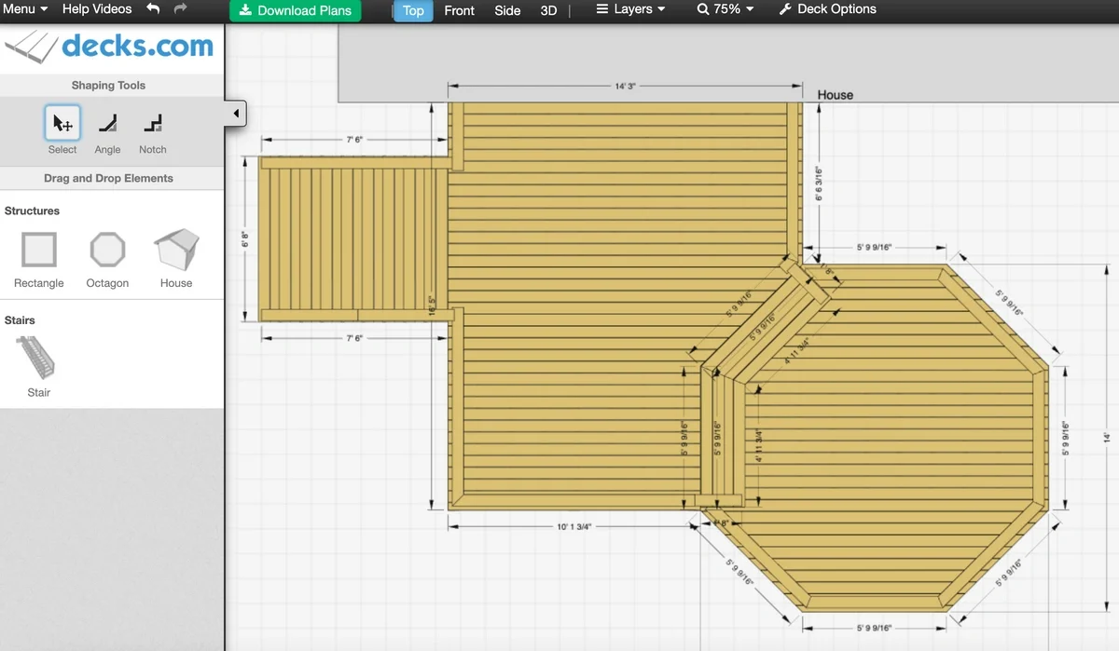Image resolution: width=1119 pixels, height=651 pixels.
Task: Pick the Notch shaping tool
Action: [x=152, y=124]
